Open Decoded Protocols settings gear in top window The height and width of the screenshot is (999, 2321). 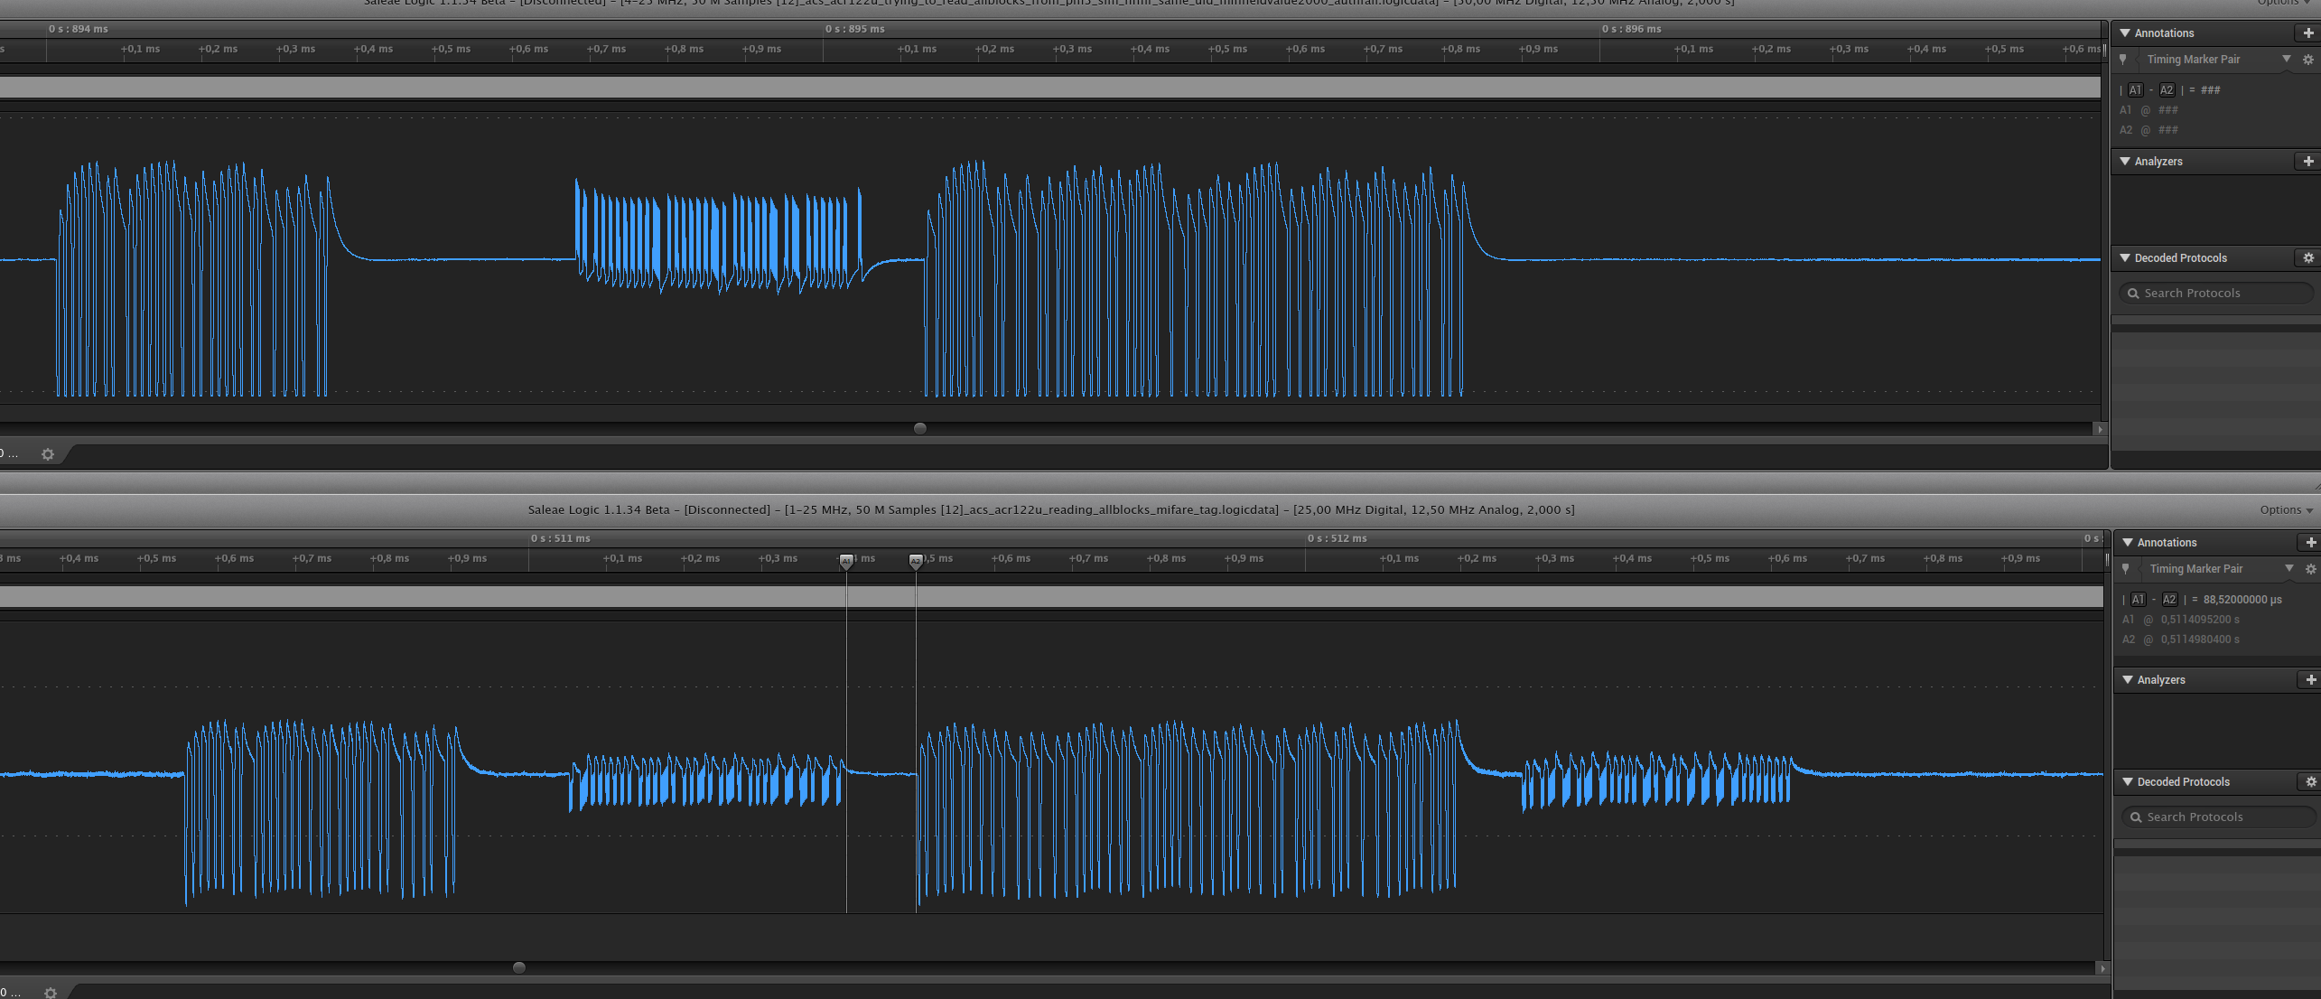2308,258
